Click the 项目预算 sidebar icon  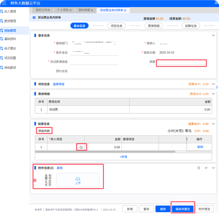2,58
